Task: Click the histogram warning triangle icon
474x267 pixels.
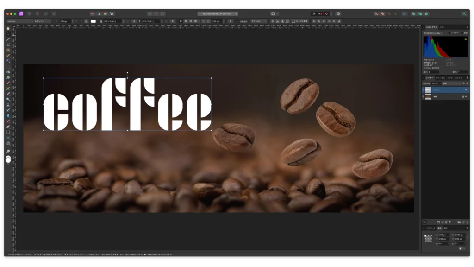Action: tap(465, 39)
